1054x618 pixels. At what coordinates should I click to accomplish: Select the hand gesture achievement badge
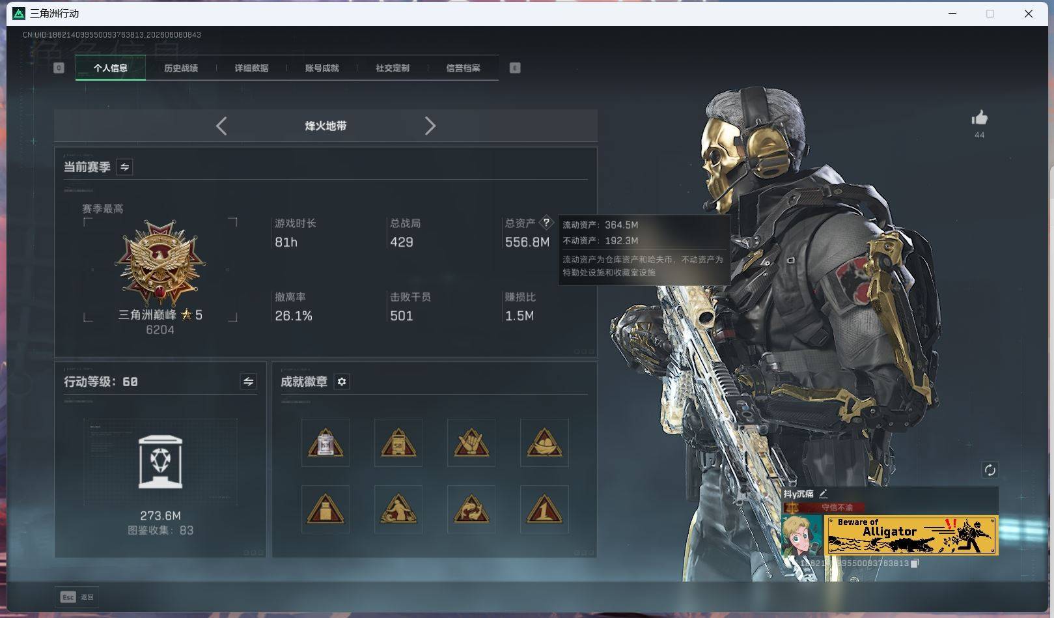pyautogui.click(x=471, y=443)
